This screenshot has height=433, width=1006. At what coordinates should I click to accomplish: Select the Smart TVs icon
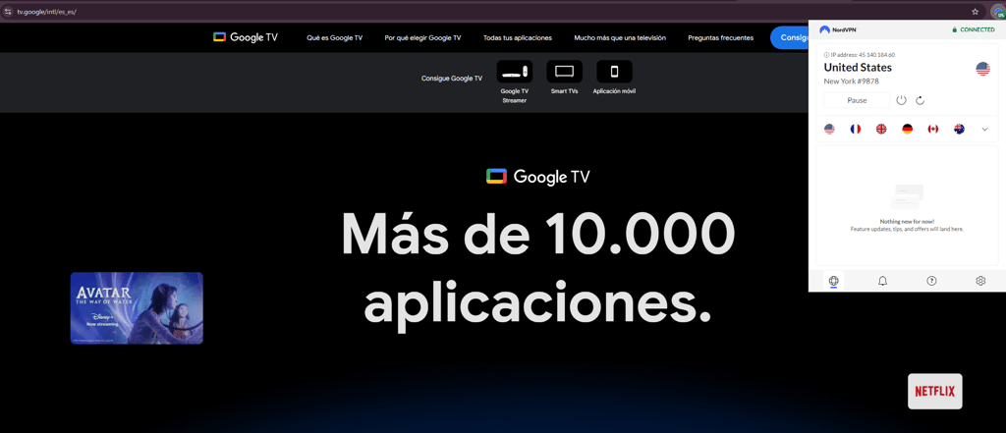(564, 72)
